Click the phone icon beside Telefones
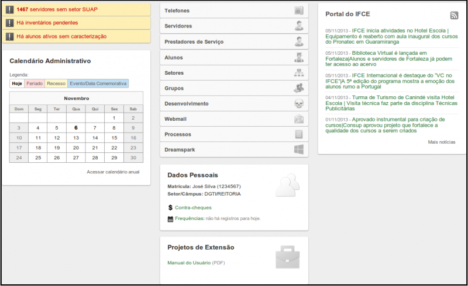 click(299, 11)
